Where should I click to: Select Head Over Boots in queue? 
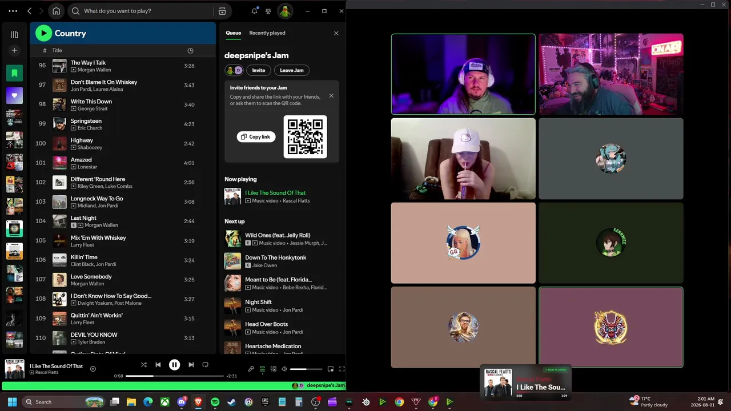(282, 328)
